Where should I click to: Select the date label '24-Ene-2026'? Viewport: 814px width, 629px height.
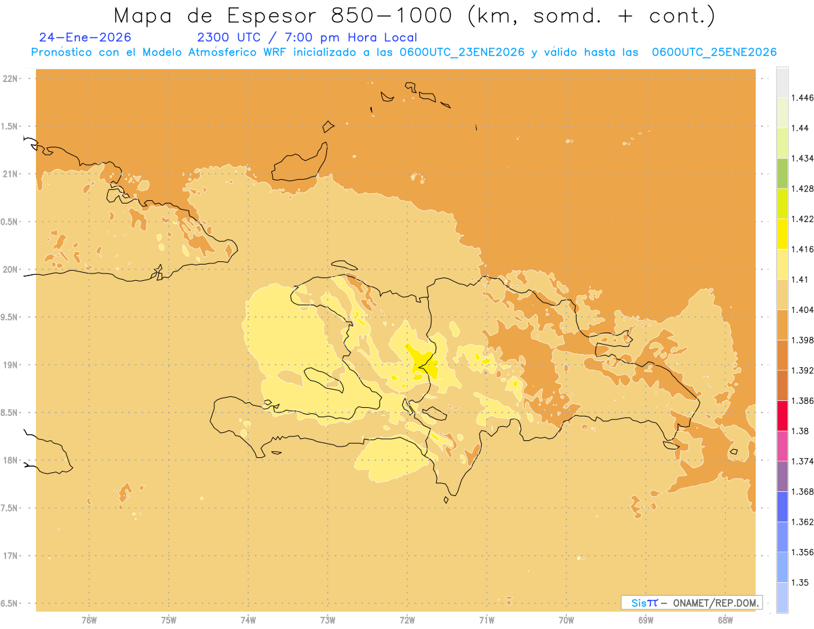pos(85,38)
